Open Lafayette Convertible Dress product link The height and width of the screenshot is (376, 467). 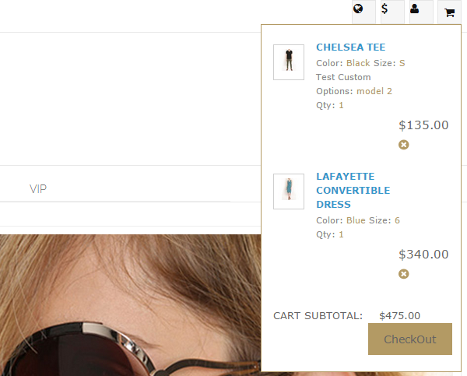353,191
